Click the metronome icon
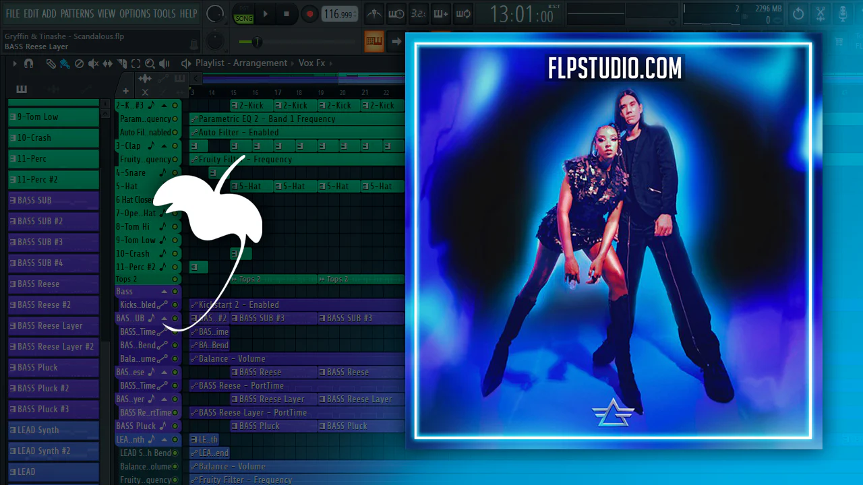 pos(374,13)
